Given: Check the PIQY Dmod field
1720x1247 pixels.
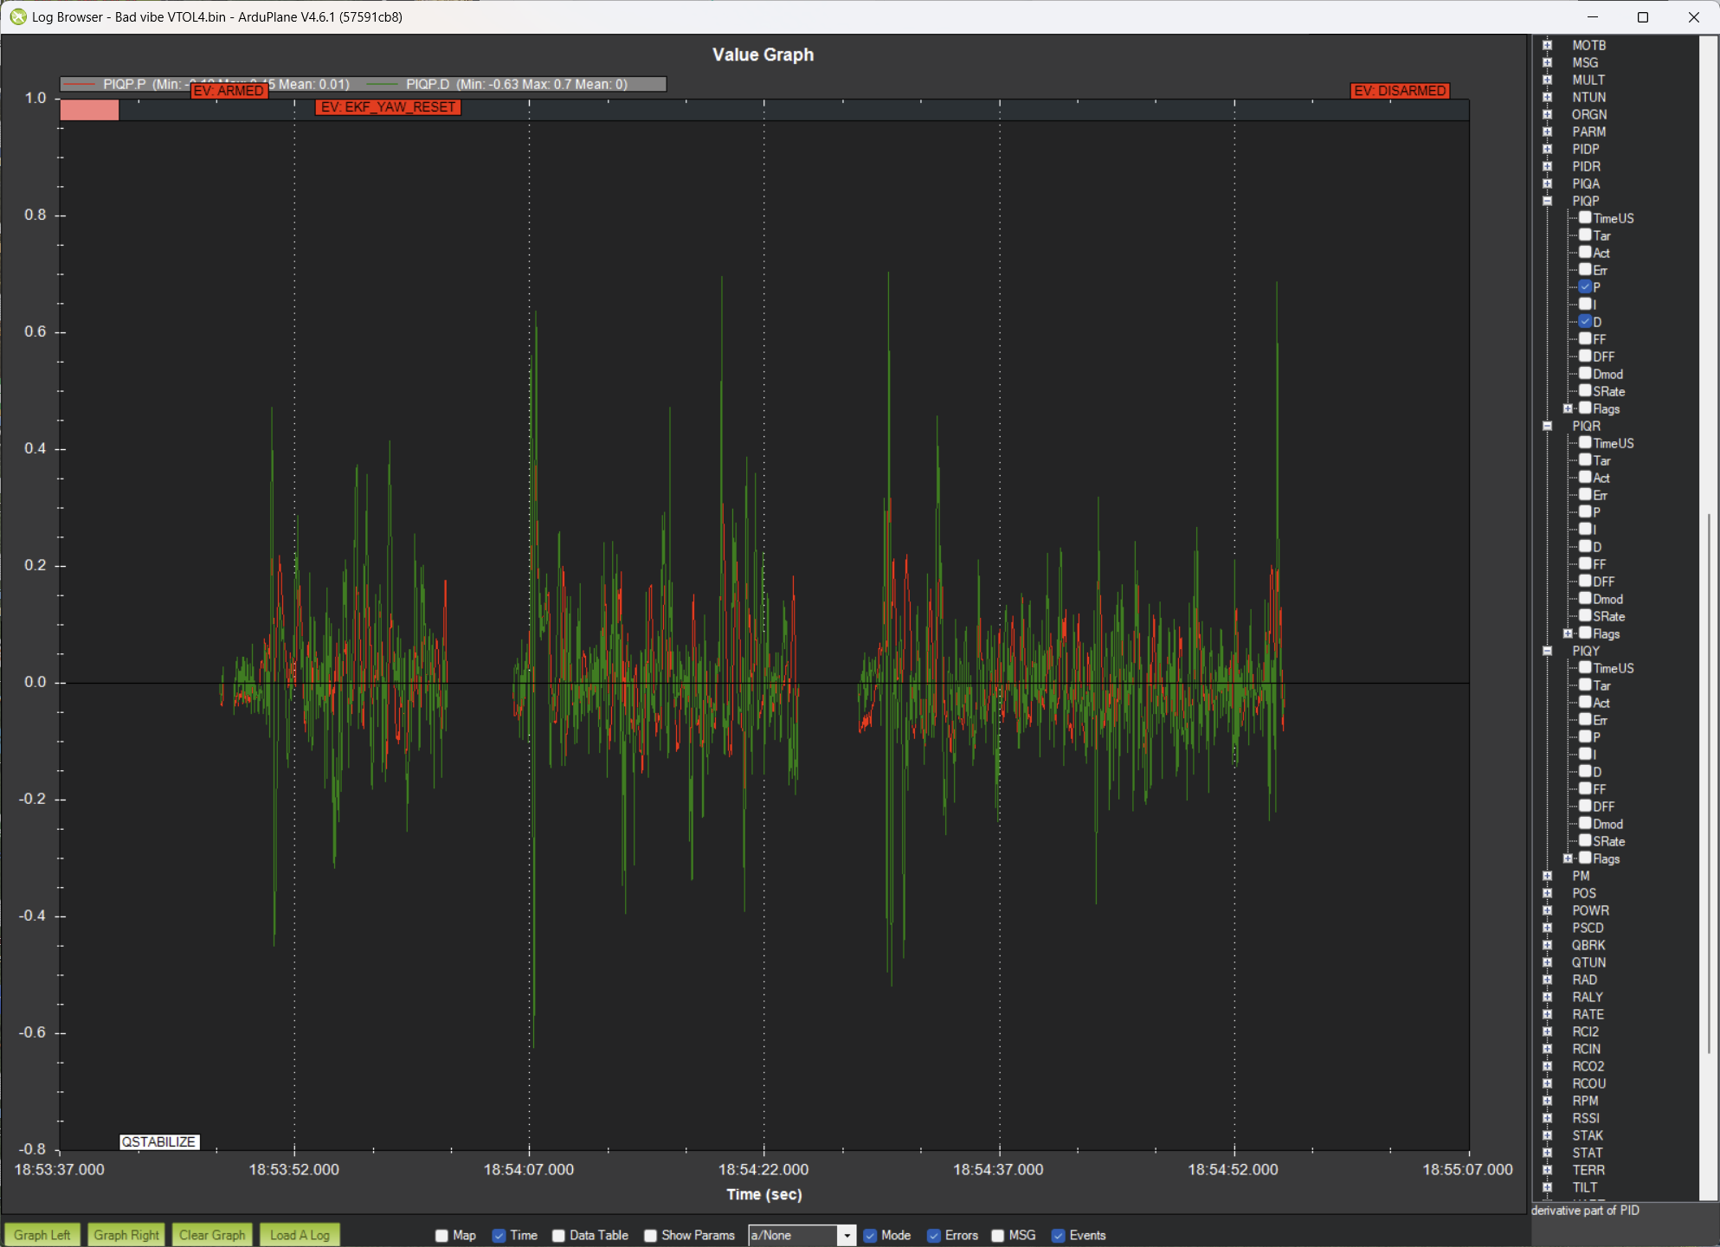Looking at the screenshot, I should 1585,824.
